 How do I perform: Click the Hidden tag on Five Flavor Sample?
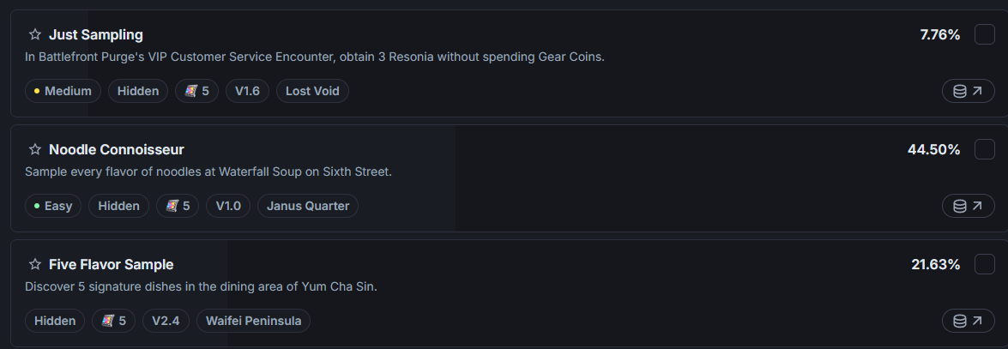pos(55,321)
